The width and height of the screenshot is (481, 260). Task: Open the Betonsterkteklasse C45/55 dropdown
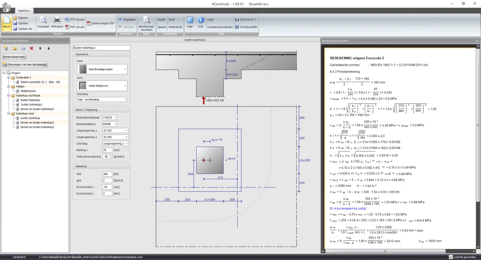[x=110, y=117]
